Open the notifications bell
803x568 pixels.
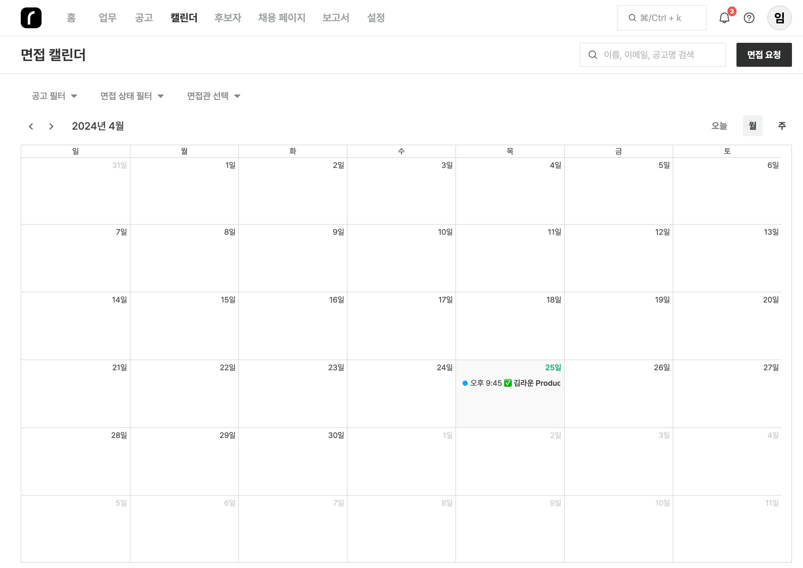[724, 18]
